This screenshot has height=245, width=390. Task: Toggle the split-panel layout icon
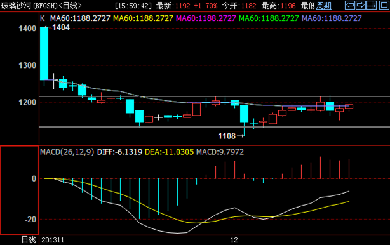tap(372, 5)
